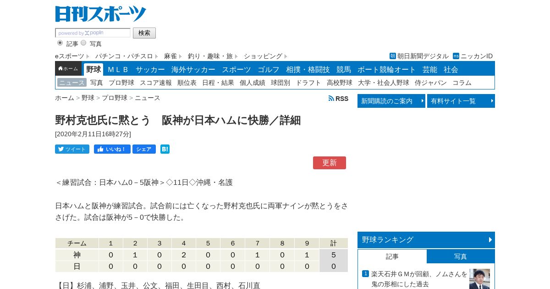This screenshot has width=550, height=289.
Task: Select the 野球 main tab
Action: (x=93, y=69)
